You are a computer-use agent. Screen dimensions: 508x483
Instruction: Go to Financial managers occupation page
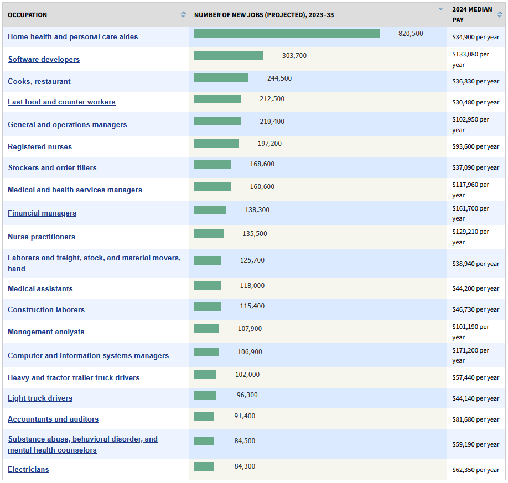click(x=42, y=213)
